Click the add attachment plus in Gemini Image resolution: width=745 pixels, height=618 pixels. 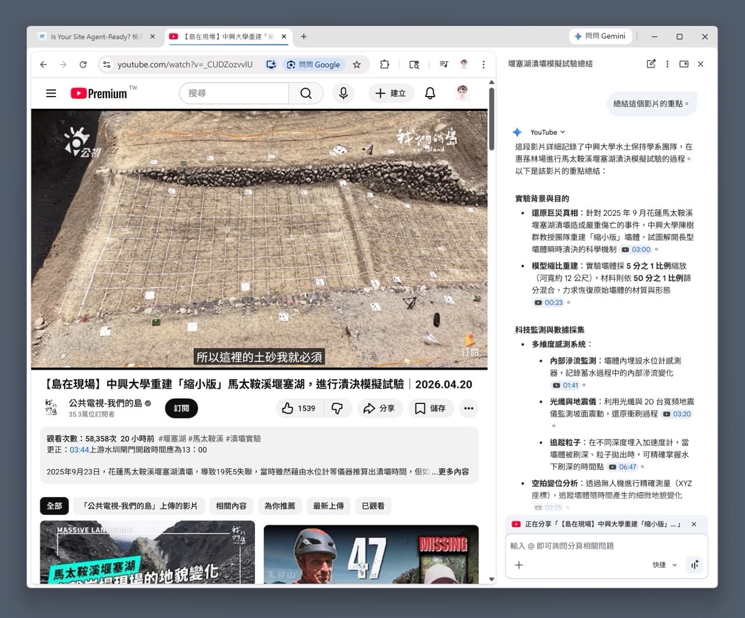pyautogui.click(x=519, y=564)
